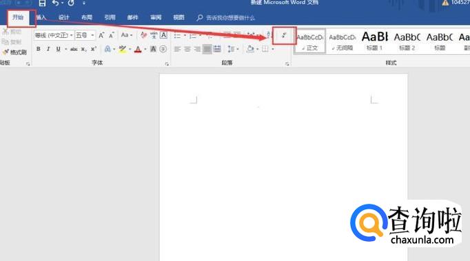Click the tell me search box
The width and height of the screenshot is (470, 261).
(x=230, y=18)
